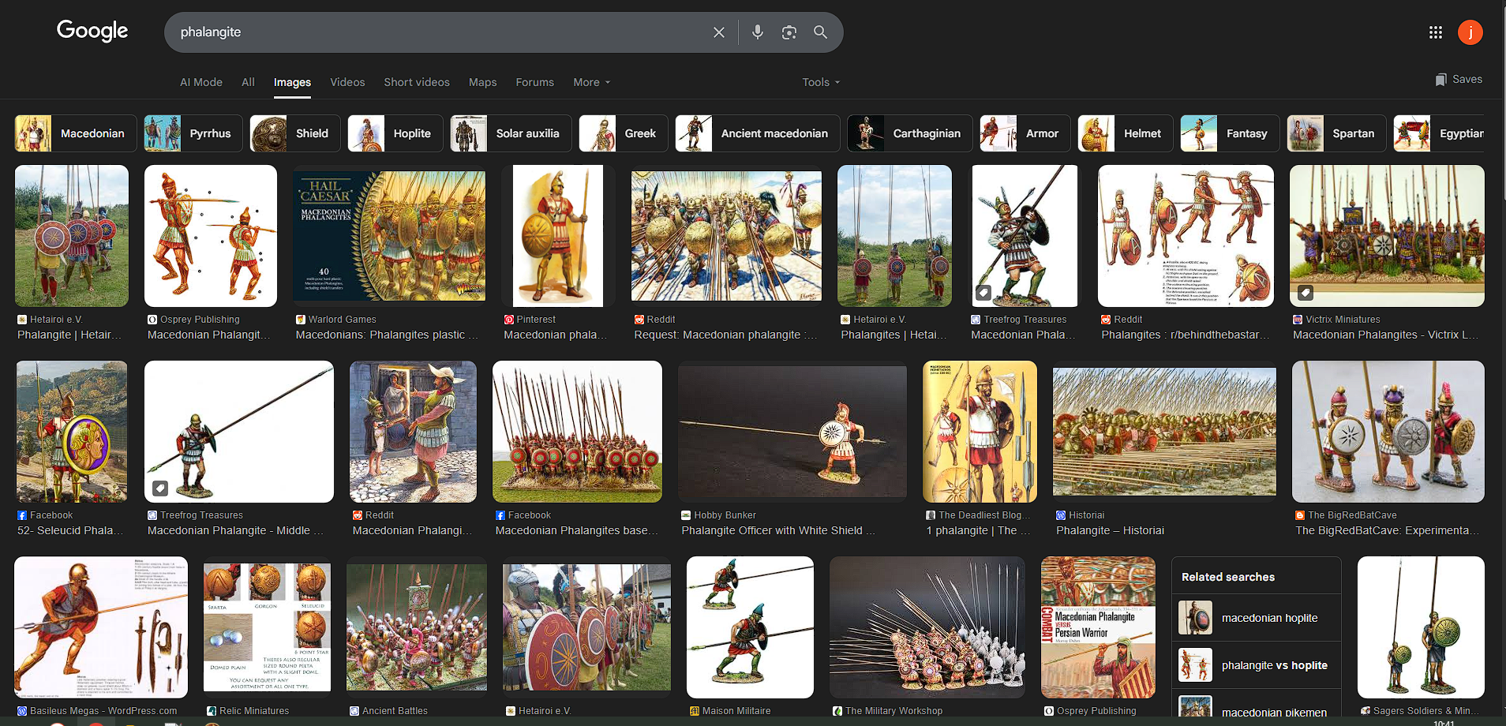Go to the Google home logo
Image resolution: width=1506 pixels, height=726 pixels.
[92, 31]
